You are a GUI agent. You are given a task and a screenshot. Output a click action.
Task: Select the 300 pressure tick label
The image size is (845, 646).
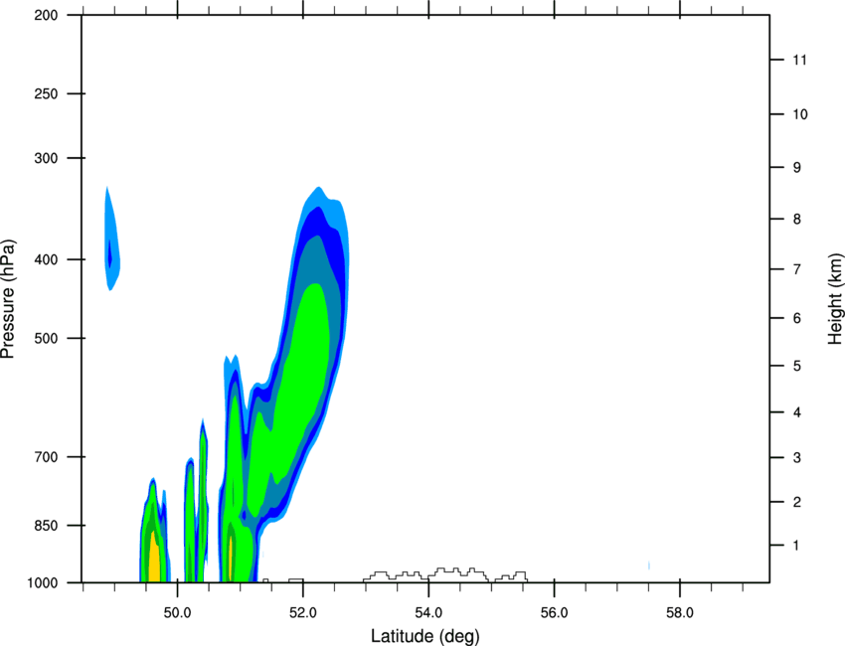pos(46,158)
